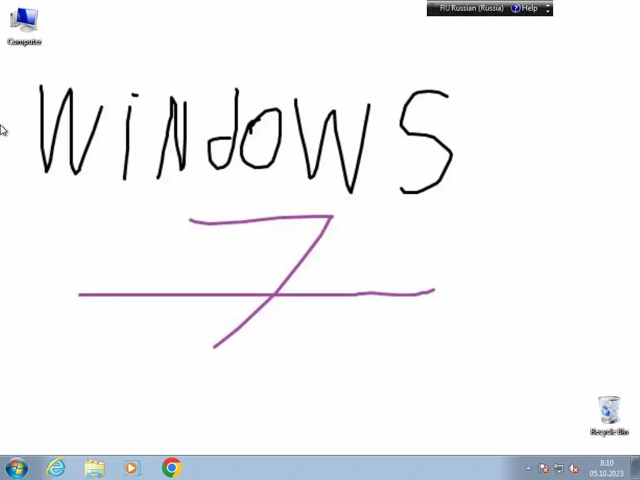Switch input language via RU Russian (Russia)

(x=471, y=8)
